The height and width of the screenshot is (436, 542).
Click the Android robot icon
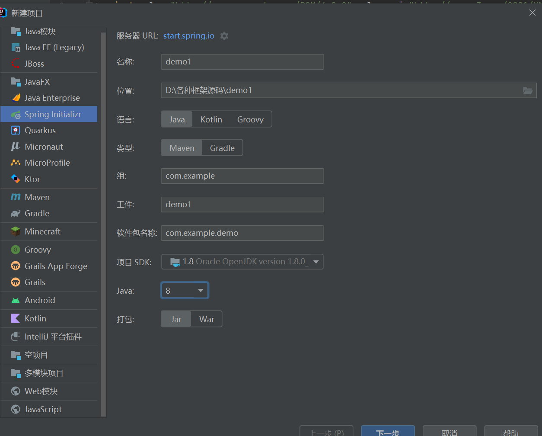pos(16,300)
